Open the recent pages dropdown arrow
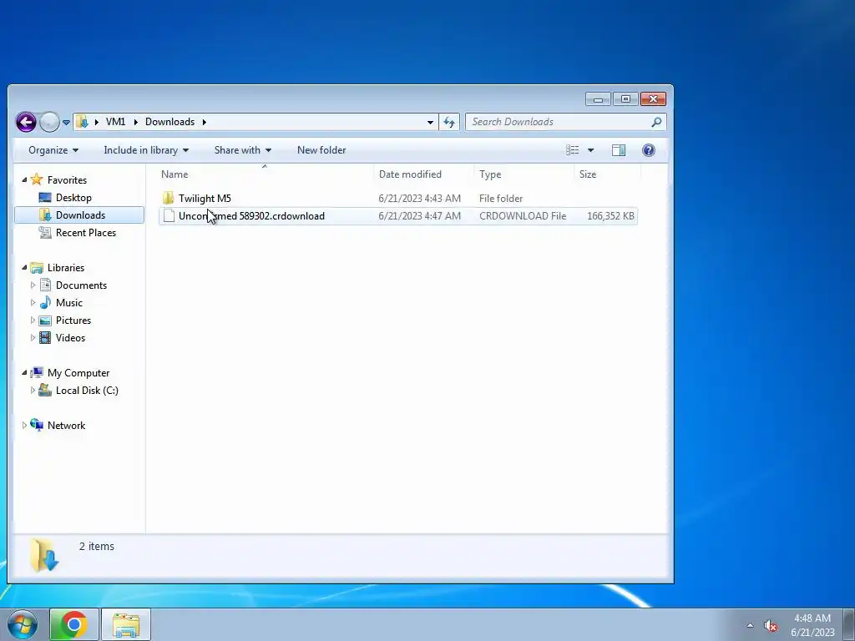Viewport: 855px width, 641px height. click(66, 123)
